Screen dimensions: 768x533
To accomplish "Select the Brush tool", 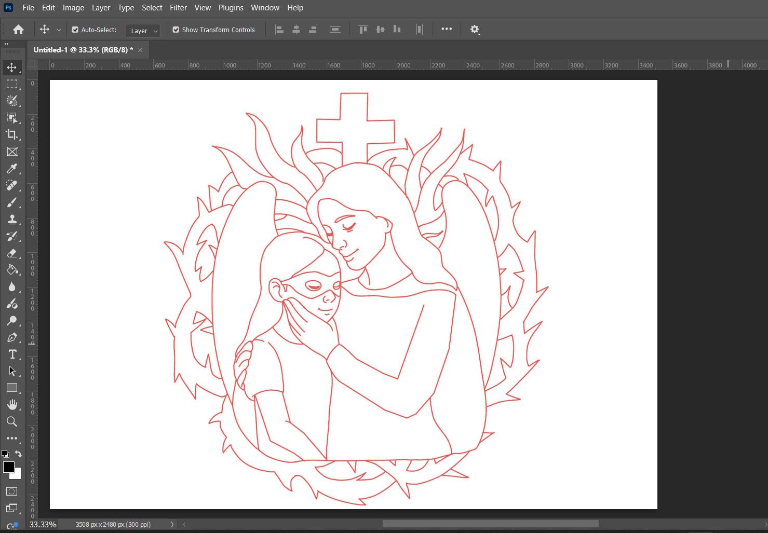I will tap(11, 202).
